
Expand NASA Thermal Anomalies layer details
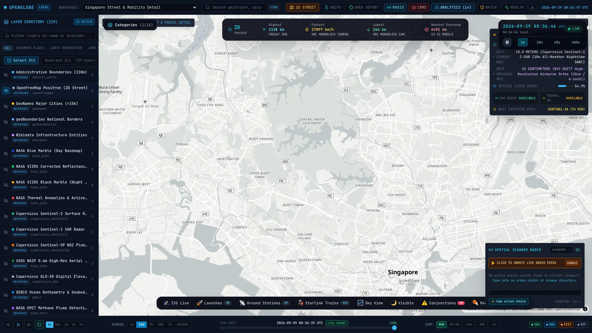click(x=92, y=201)
